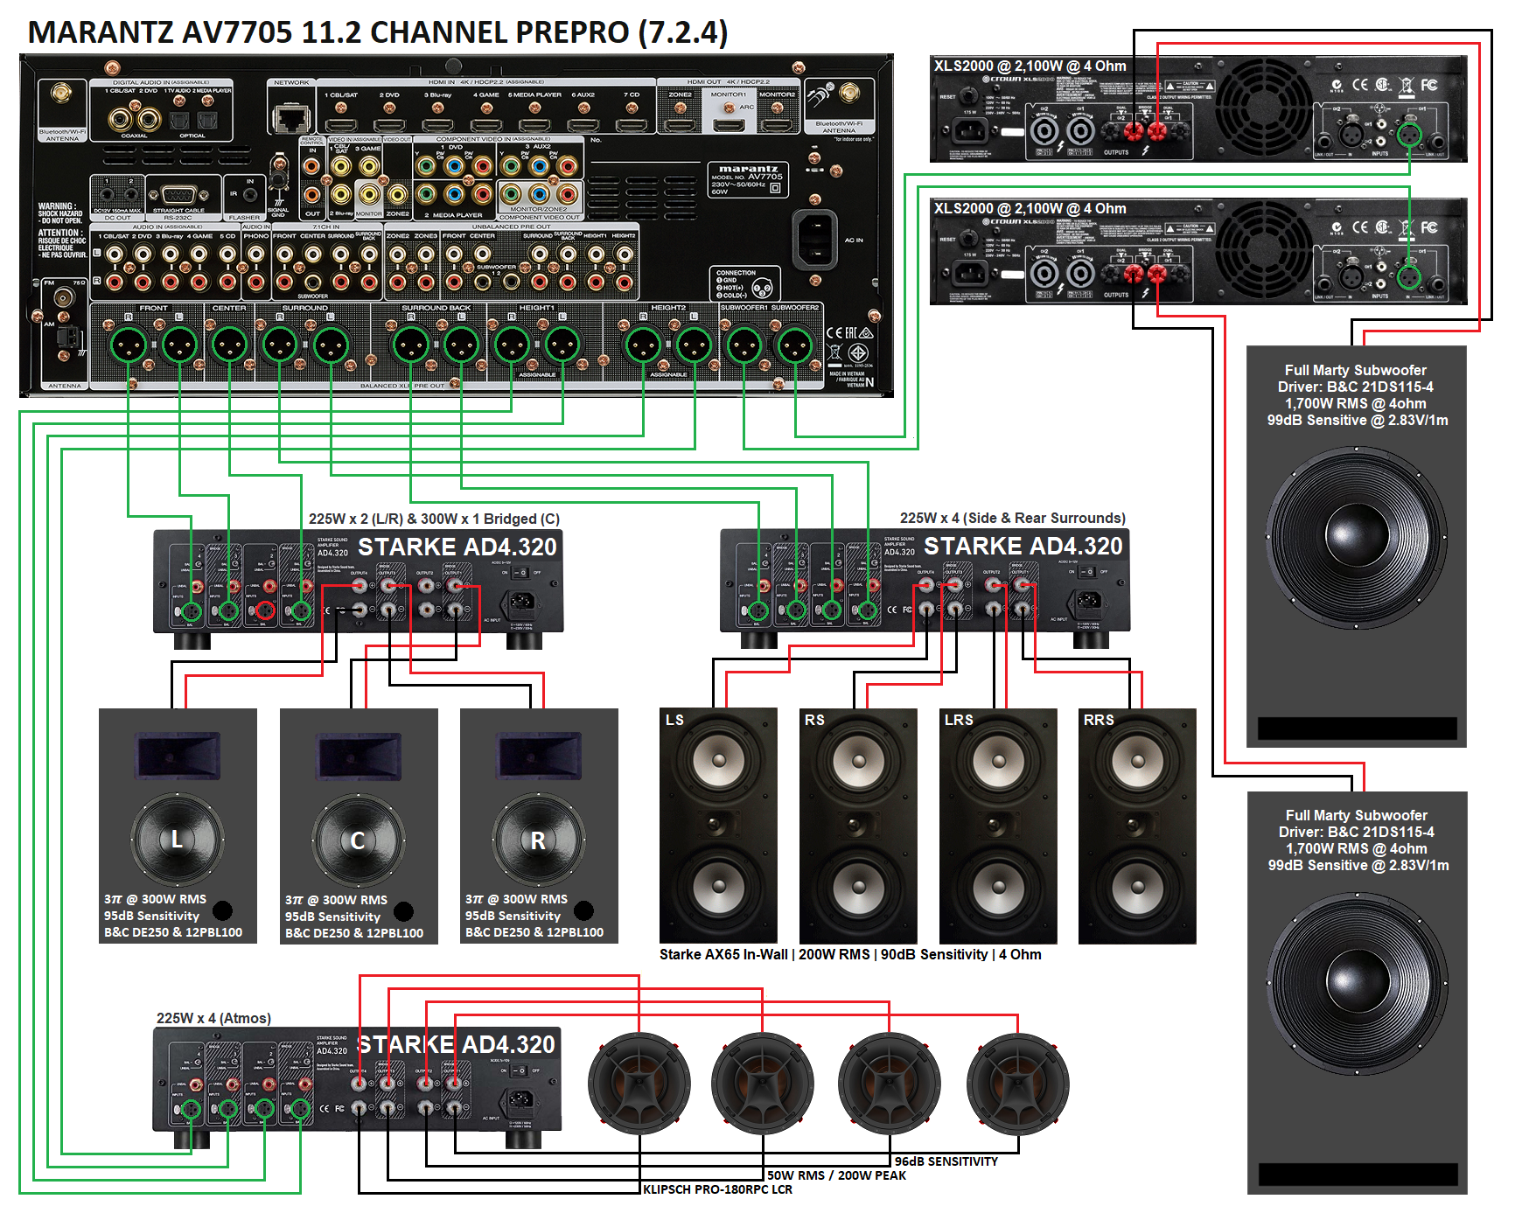The width and height of the screenshot is (1529, 1213).
Task: Click the green-circled XLR input on the top XLS2000
Action: (1409, 135)
